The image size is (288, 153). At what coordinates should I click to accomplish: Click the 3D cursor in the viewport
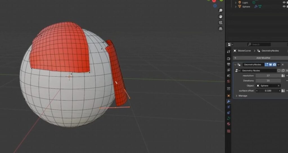point(69,77)
